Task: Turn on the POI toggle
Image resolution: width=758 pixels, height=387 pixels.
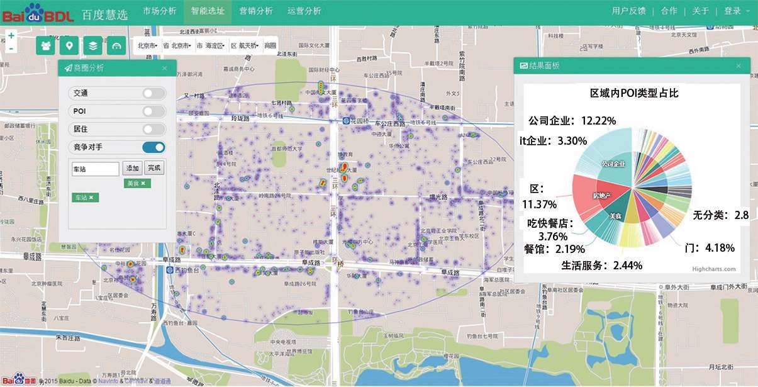Action: [153, 111]
